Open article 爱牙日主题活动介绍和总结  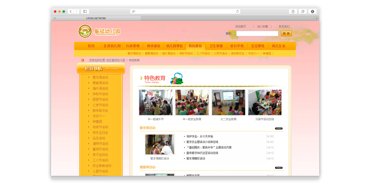tap(202, 142)
